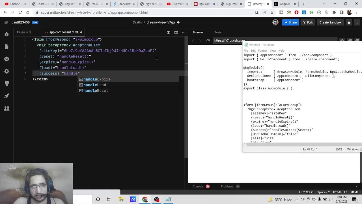Toggle the hamburger menu beside gauti123456

click(6, 22)
